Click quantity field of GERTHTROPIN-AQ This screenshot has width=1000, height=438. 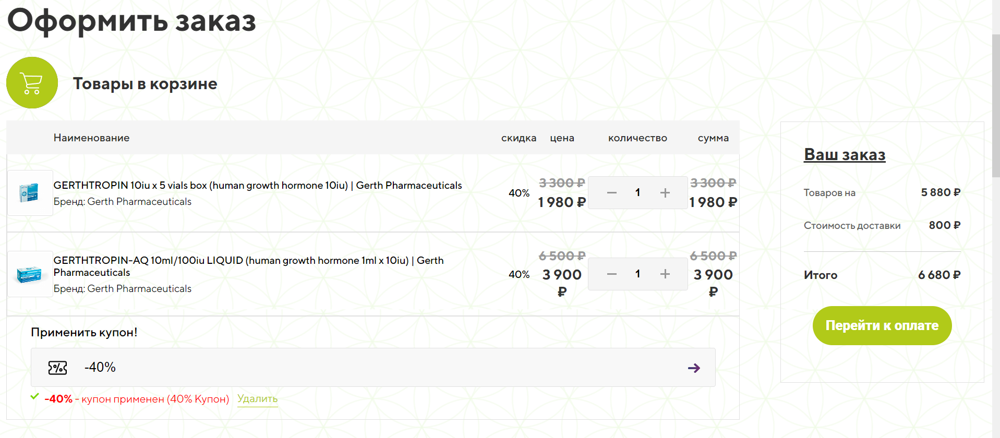coord(637,274)
